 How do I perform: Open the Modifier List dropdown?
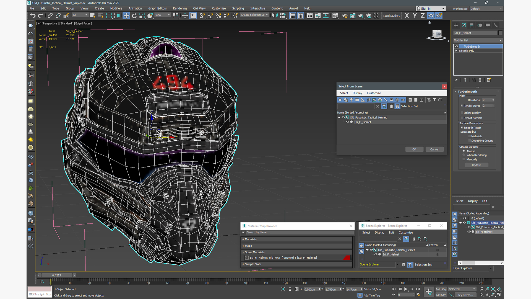478,40
